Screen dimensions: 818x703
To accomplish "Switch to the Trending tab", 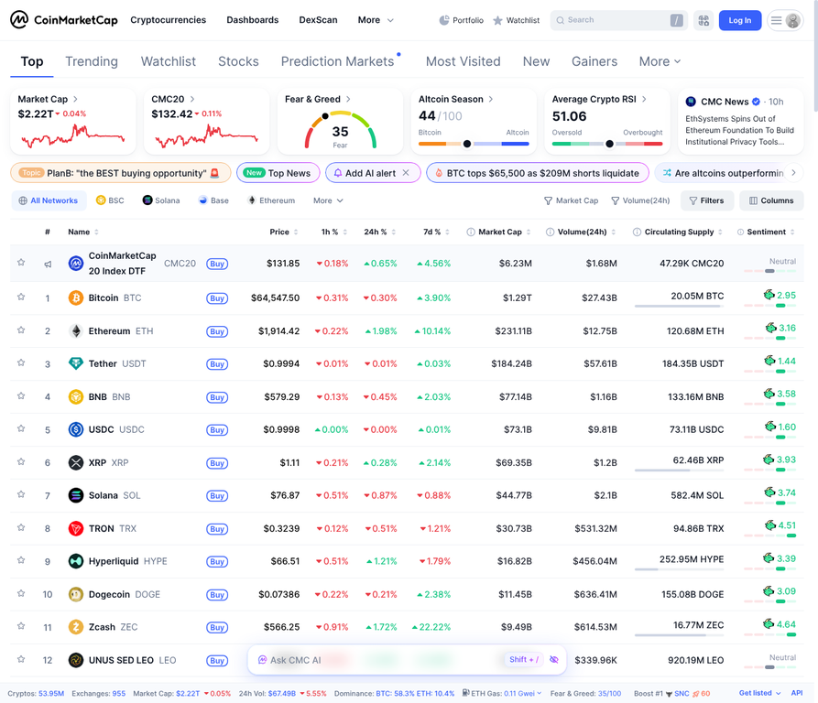I will pyautogui.click(x=92, y=61).
